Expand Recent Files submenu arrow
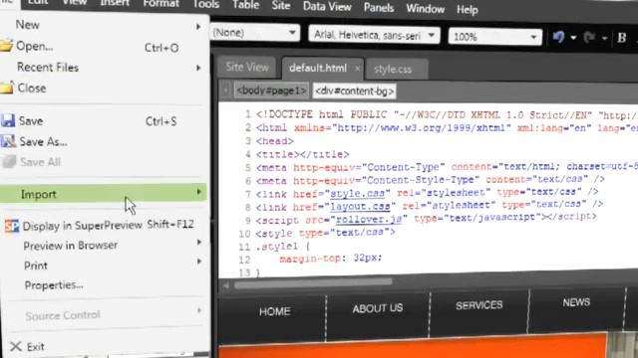This screenshot has height=358, width=638. [x=198, y=68]
